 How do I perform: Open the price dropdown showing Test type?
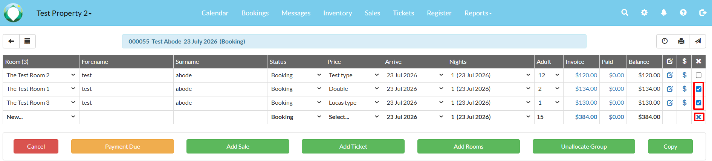click(354, 75)
